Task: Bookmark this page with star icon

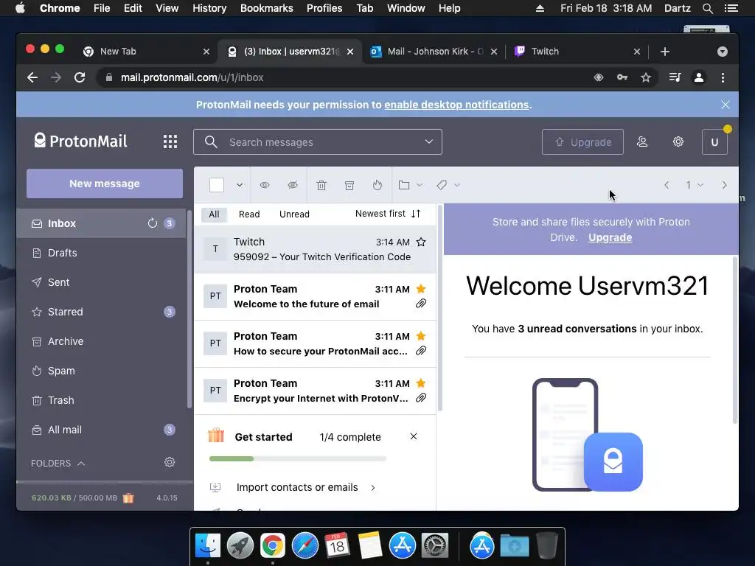Action: [646, 77]
